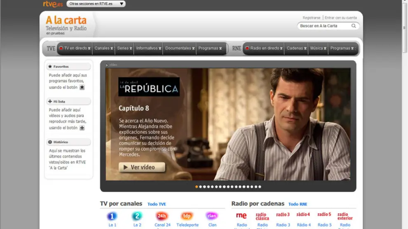The width and height of the screenshot is (408, 229).
Task: Open the Radio 3 station logo
Action: [283, 215]
